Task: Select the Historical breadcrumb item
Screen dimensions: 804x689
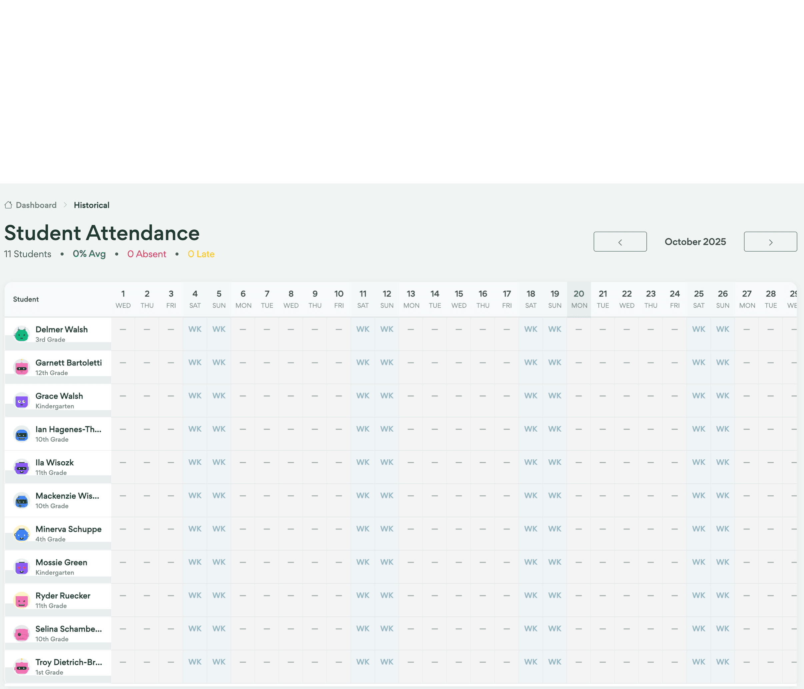Action: [92, 205]
